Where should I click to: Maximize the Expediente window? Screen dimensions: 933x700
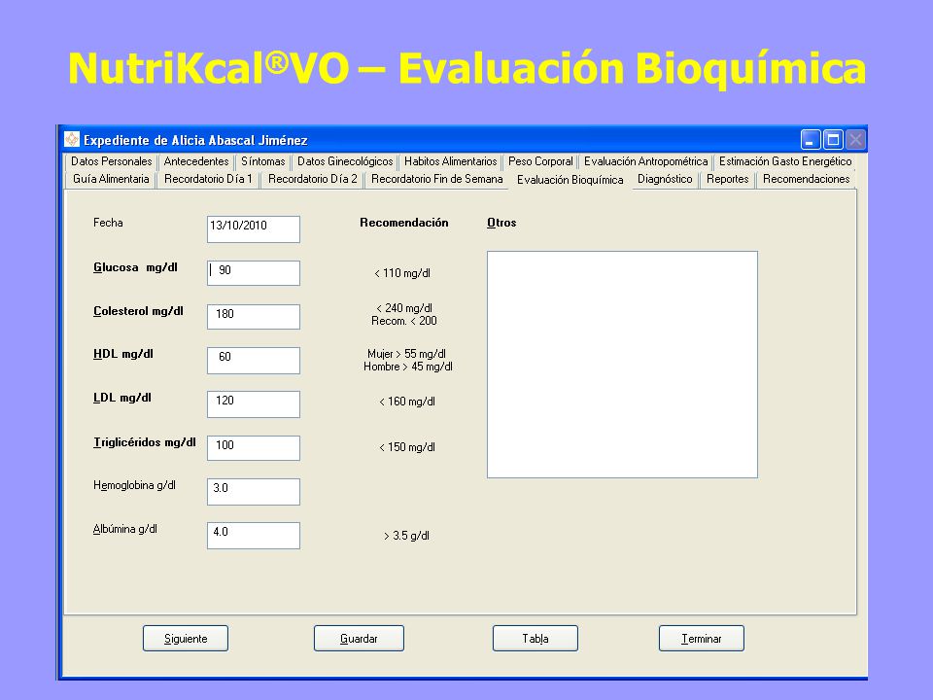tap(833, 140)
